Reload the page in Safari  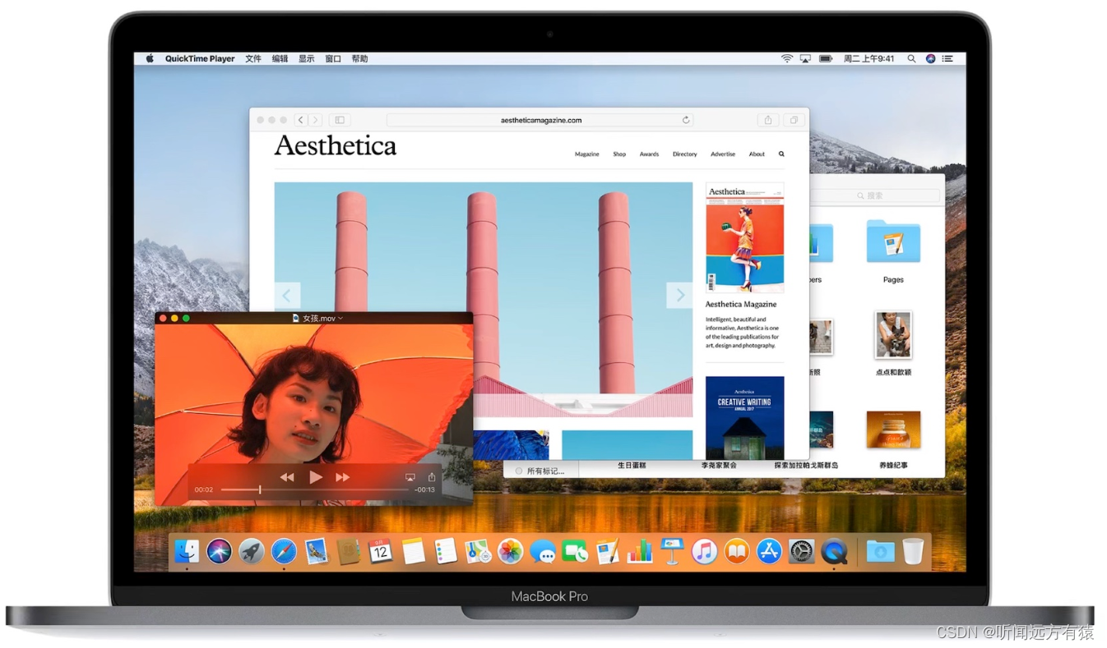click(686, 120)
